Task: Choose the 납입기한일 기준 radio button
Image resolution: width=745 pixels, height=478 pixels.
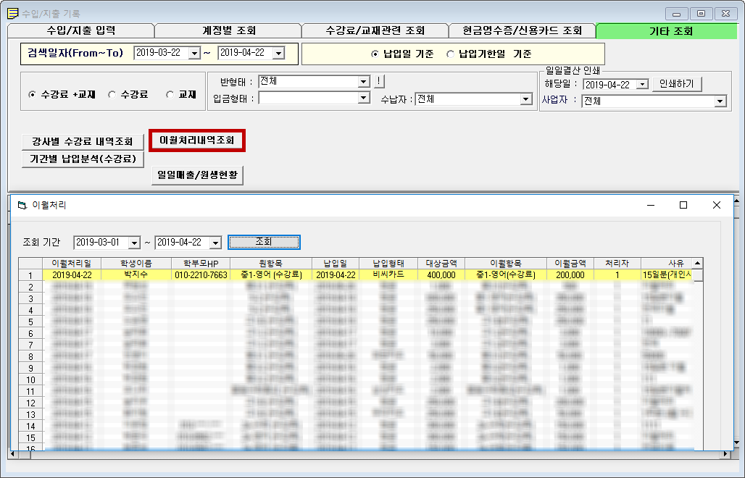Action: (x=451, y=54)
